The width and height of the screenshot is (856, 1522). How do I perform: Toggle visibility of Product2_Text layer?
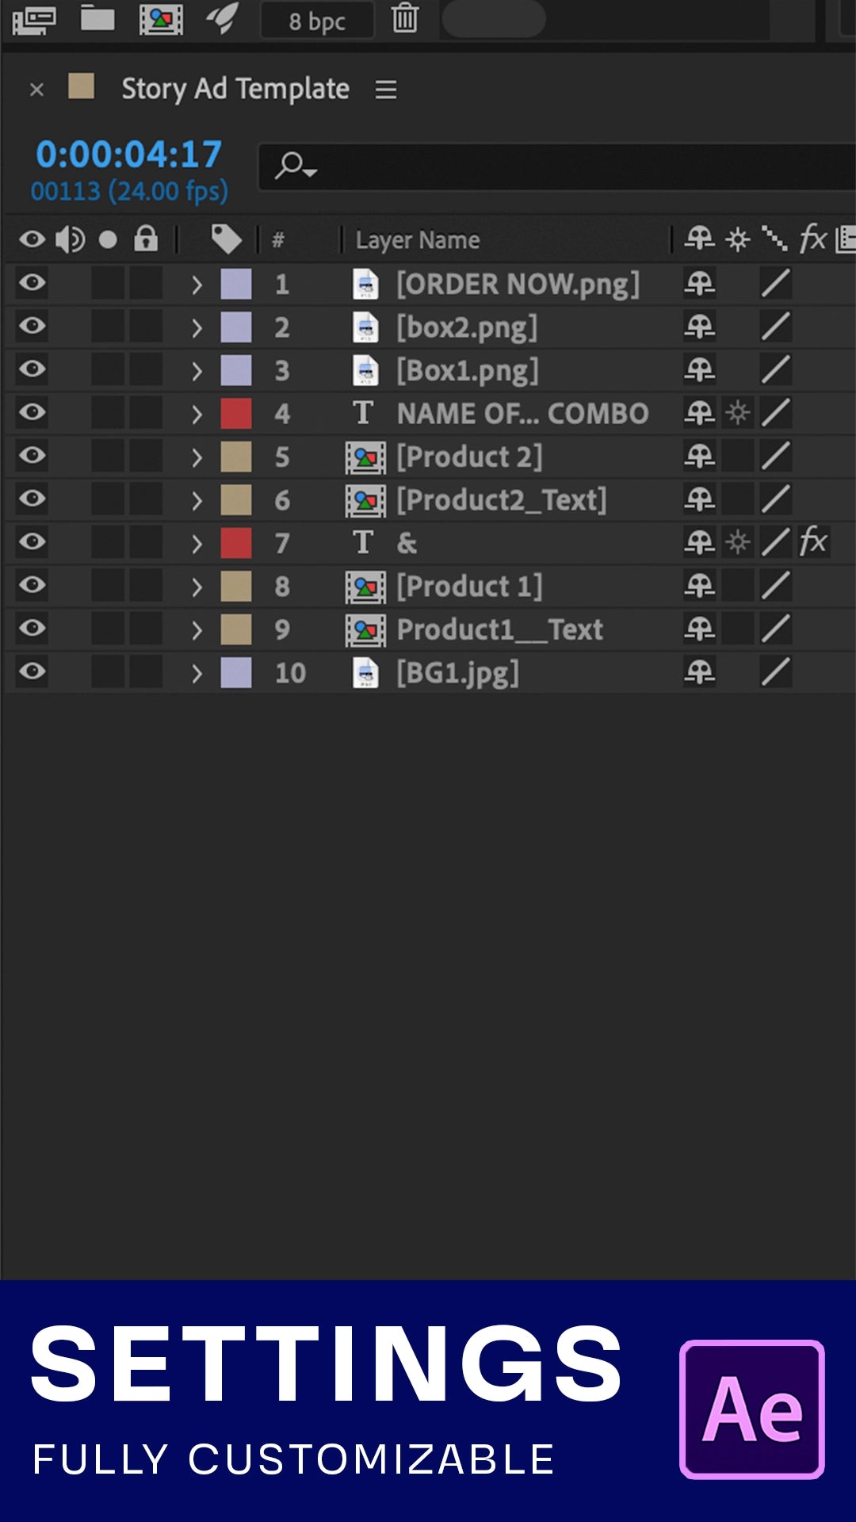point(32,499)
